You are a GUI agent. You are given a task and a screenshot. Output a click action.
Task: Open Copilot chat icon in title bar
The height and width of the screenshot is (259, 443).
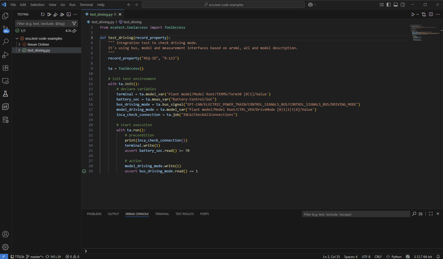click(310, 5)
